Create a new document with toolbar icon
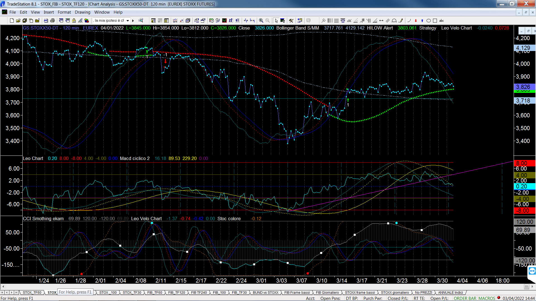 point(12,20)
